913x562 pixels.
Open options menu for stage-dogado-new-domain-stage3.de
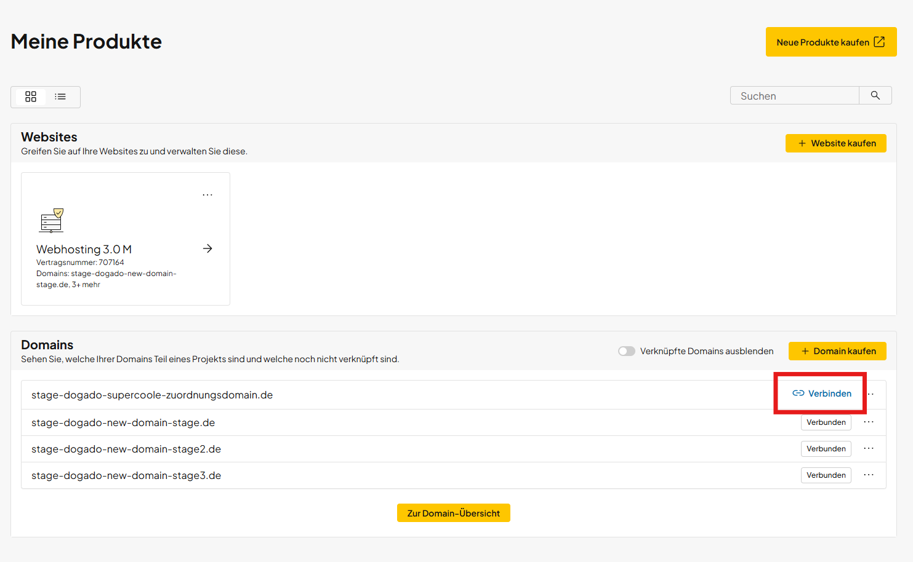point(868,475)
